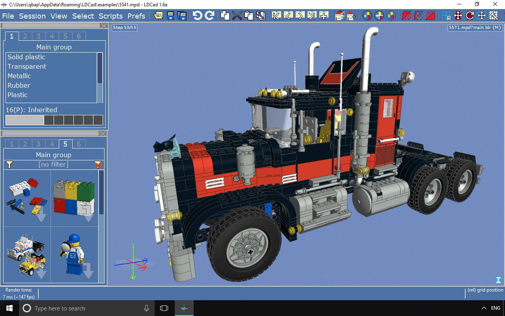This screenshot has height=316, width=505.
Task: Select Transparent in the color group list
Action: pyautogui.click(x=26, y=66)
